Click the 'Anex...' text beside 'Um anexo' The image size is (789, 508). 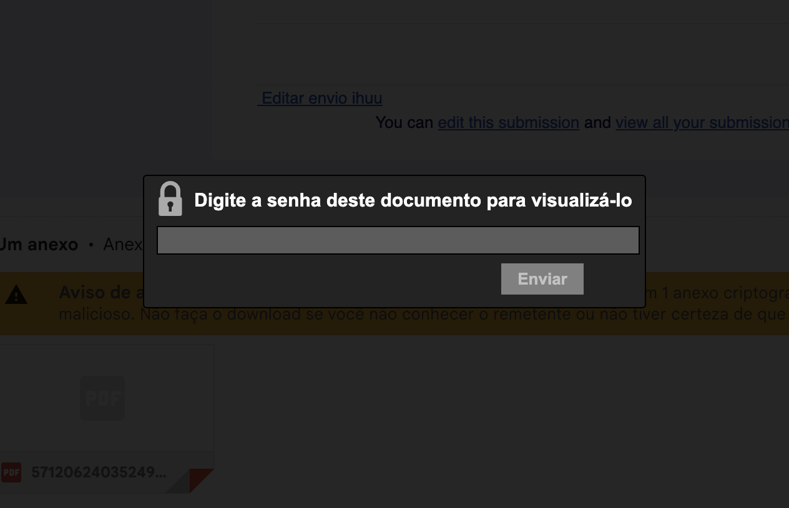coord(123,244)
